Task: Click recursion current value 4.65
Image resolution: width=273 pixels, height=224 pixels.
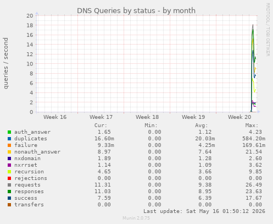Action: (104, 172)
